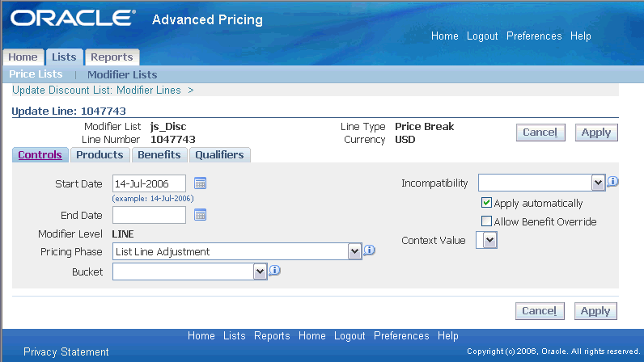Expand the Incompatibility dropdown
The image size is (644, 362).
[598, 183]
